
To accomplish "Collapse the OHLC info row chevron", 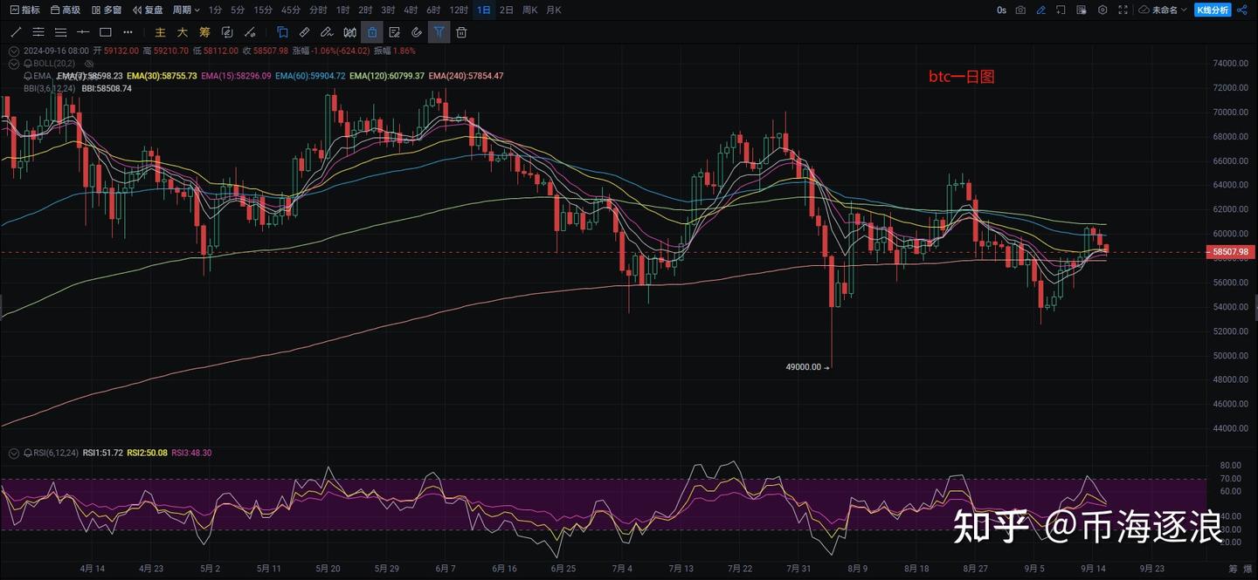I will [x=13, y=51].
